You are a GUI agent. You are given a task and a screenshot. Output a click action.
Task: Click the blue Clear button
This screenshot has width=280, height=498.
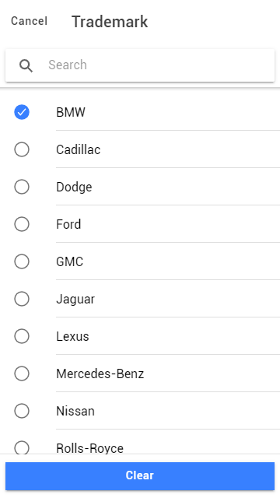coord(140,475)
